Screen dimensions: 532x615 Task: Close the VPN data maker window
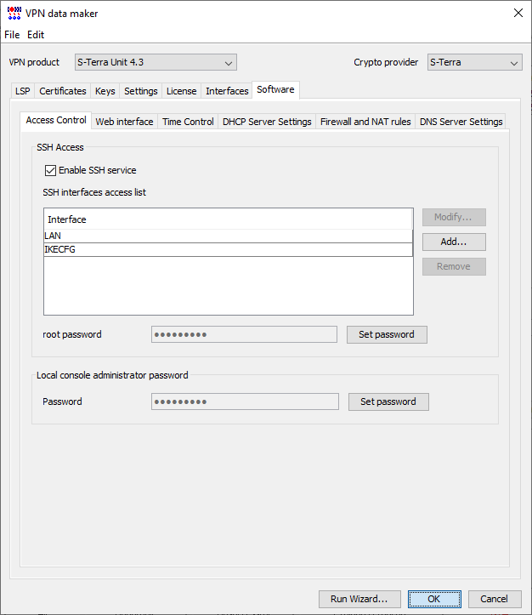pyautogui.click(x=518, y=13)
